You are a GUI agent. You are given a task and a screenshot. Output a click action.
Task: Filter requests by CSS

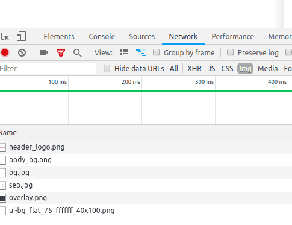click(x=227, y=69)
